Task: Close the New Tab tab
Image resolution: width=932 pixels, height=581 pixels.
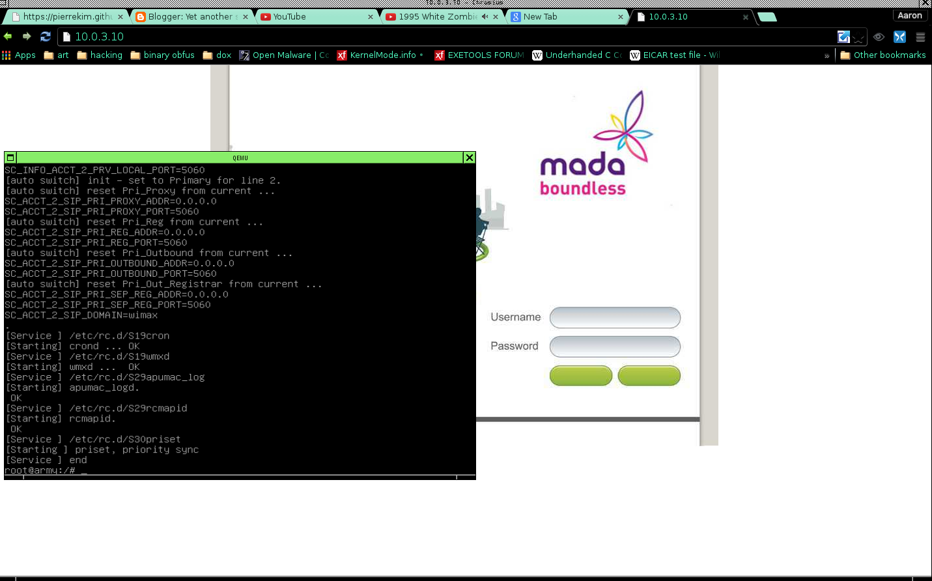Action: tap(621, 17)
